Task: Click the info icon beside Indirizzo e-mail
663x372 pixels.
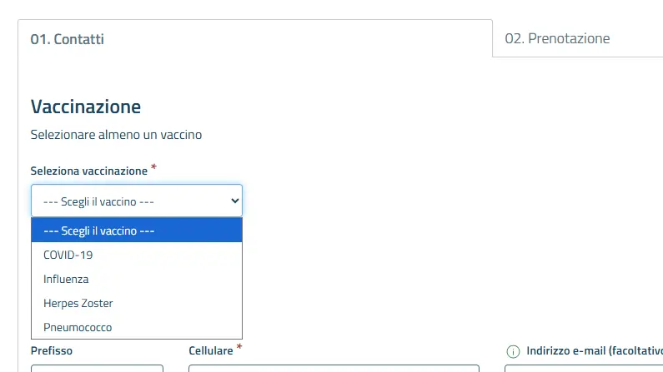Action: (513, 351)
